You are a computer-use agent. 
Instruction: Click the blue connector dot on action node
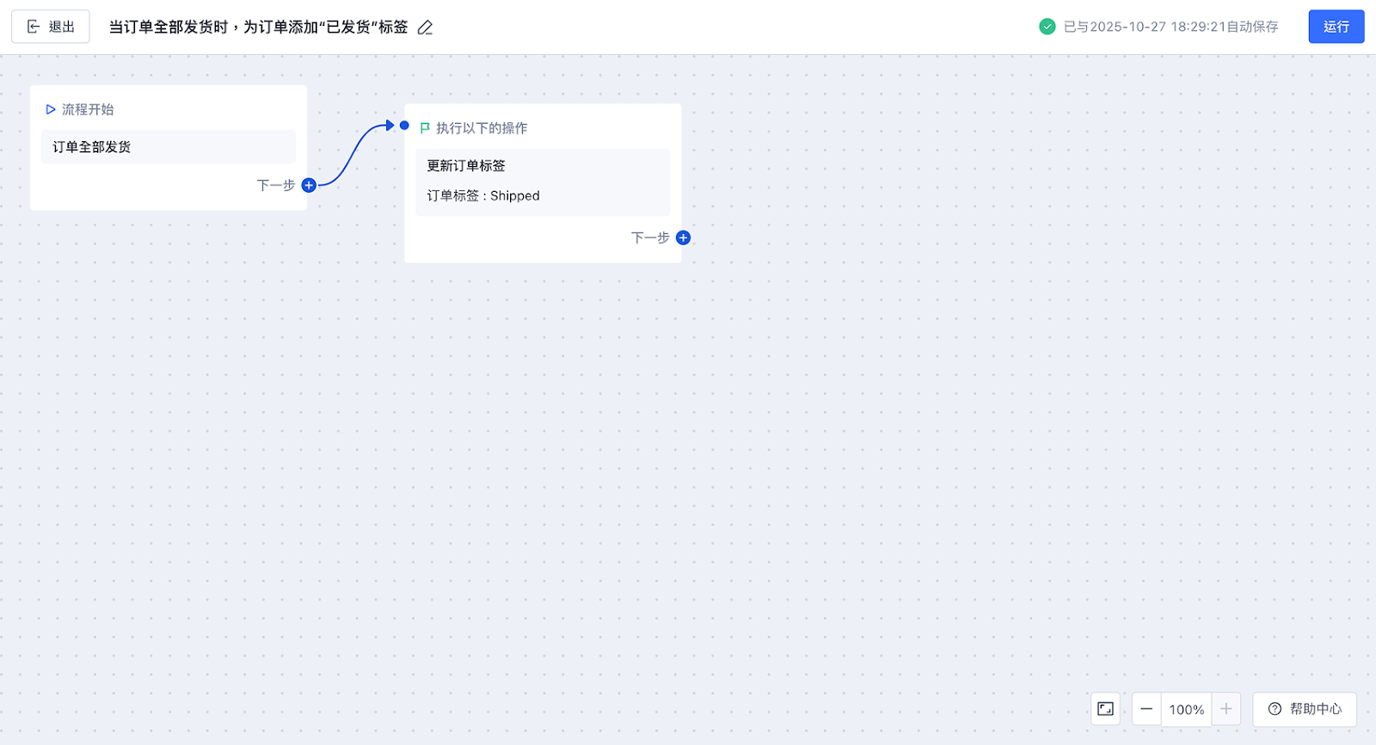[404, 126]
